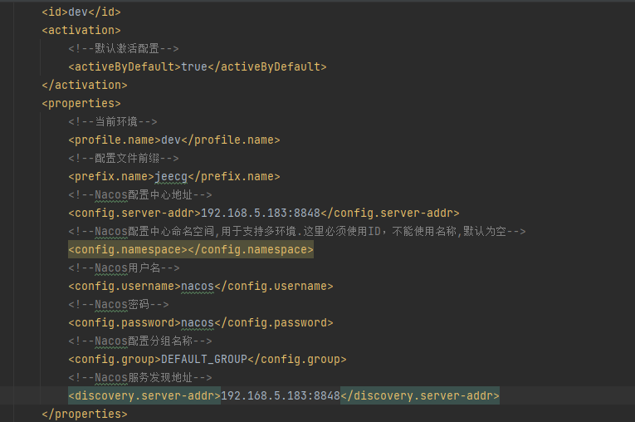The image size is (635, 422).
Task: Click the closing properties tag
Action: click(84, 414)
